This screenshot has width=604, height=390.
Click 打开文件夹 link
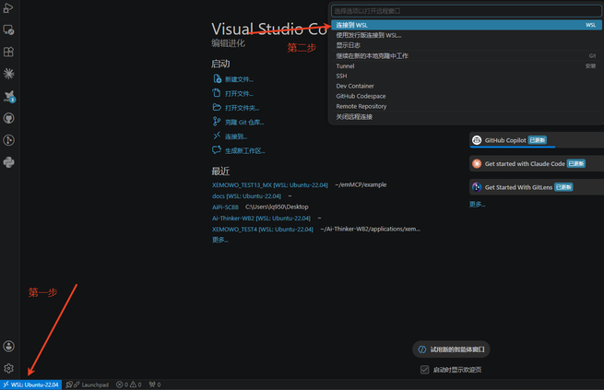(242, 108)
